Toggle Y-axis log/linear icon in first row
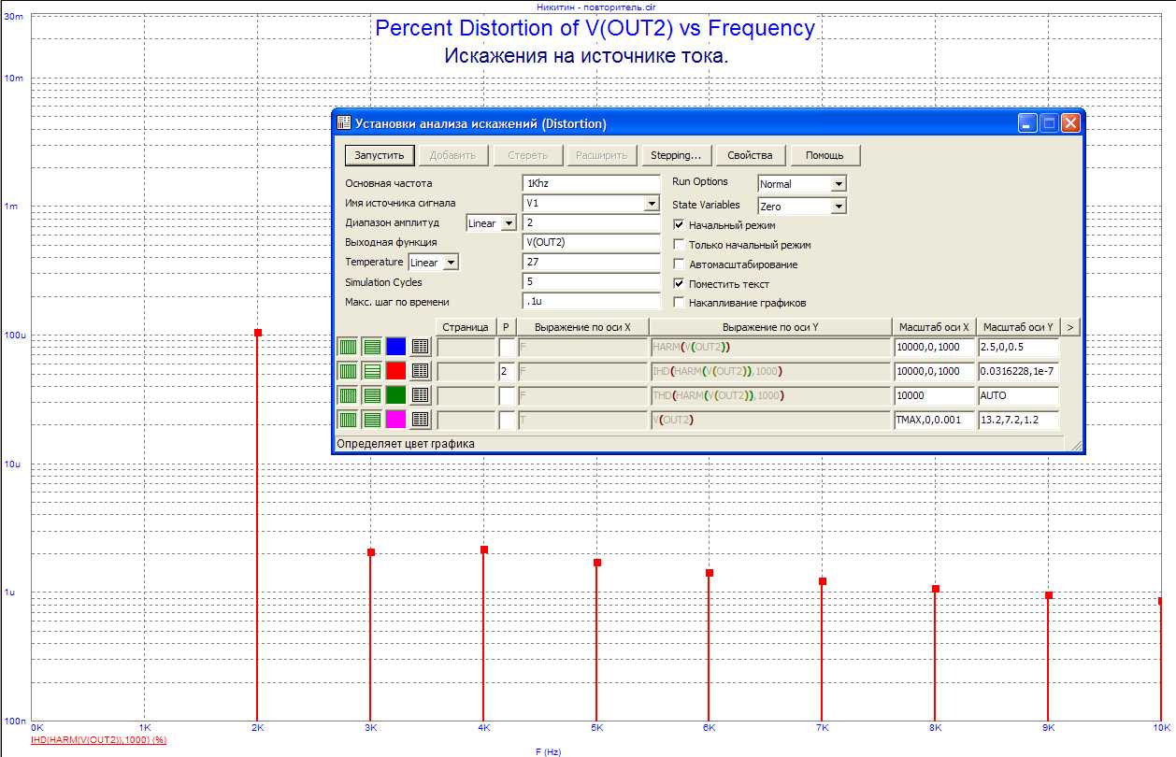The image size is (1176, 757). click(x=372, y=347)
